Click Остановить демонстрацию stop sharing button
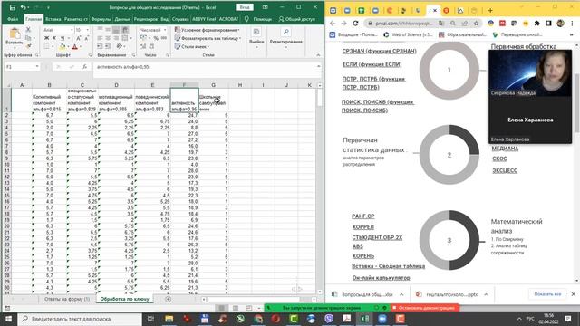The width and height of the screenshot is (580, 326). click(425, 308)
